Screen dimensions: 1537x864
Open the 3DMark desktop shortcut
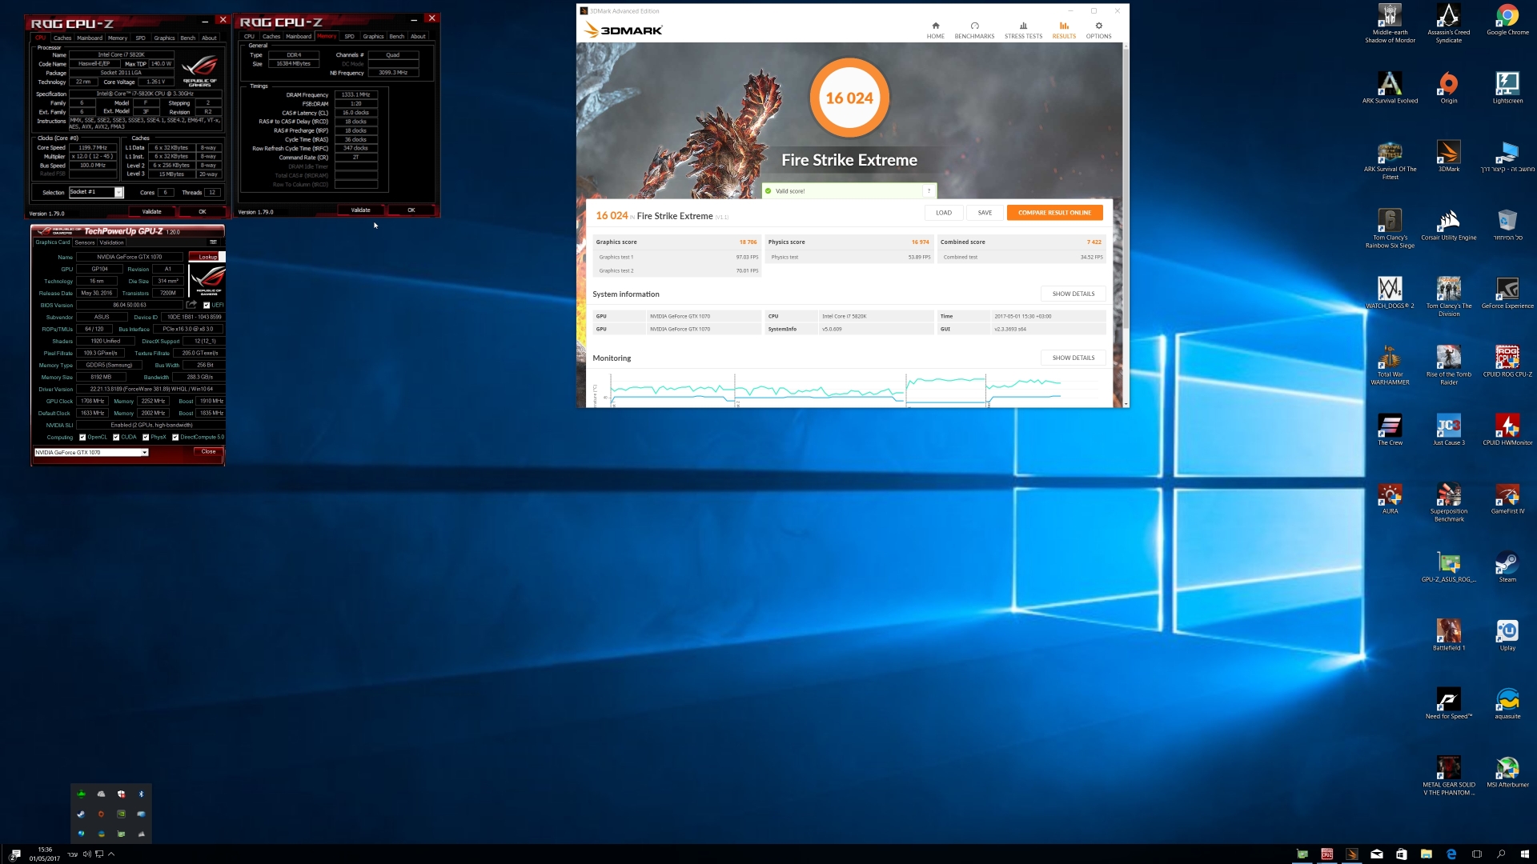[1448, 157]
